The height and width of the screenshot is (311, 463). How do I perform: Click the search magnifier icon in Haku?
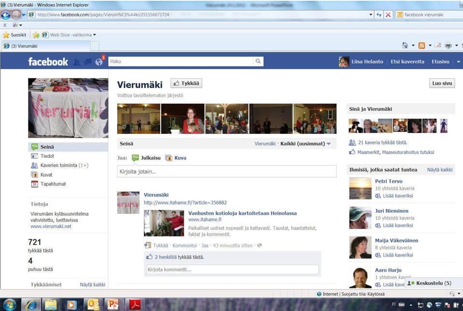258,61
